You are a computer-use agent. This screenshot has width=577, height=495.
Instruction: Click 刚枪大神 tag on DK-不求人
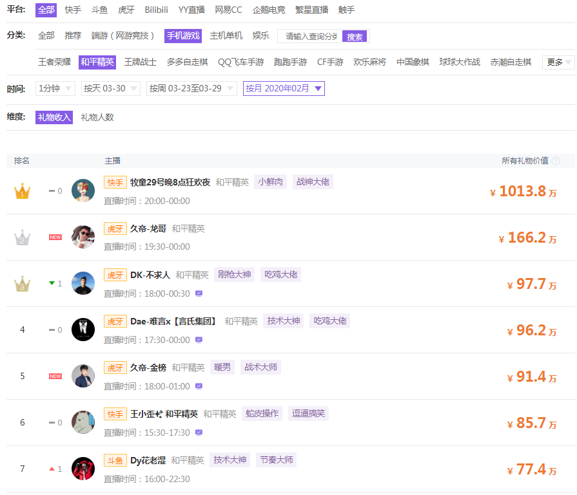point(235,274)
